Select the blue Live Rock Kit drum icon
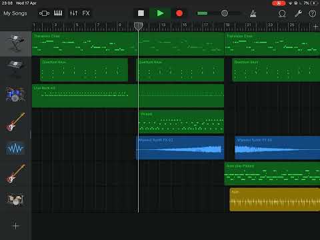This screenshot has height=240, width=320. tap(15, 95)
